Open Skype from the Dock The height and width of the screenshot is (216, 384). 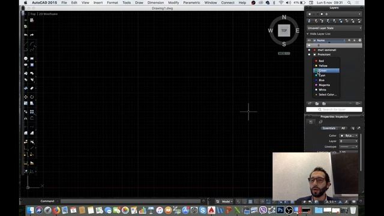203,210
